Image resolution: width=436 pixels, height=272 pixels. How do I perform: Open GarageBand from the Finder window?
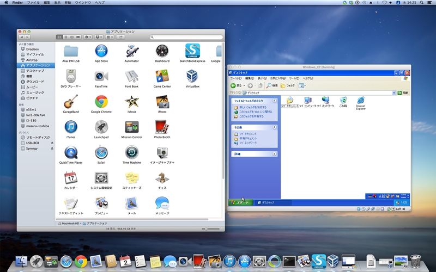pyautogui.click(x=71, y=101)
